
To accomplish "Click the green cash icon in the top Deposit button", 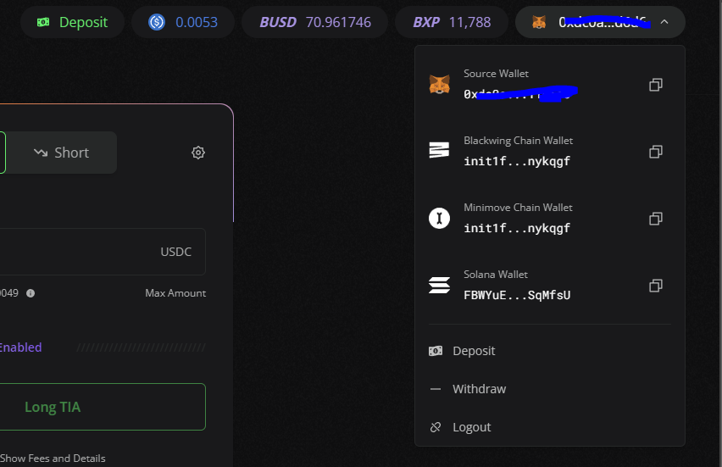I will [43, 22].
